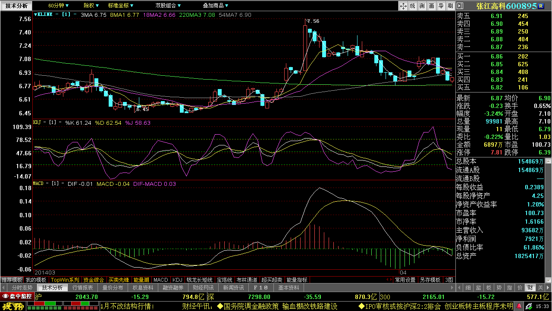Switch side panel to 监 monitor view
The width and height of the screenshot is (552, 311).
coord(478,288)
